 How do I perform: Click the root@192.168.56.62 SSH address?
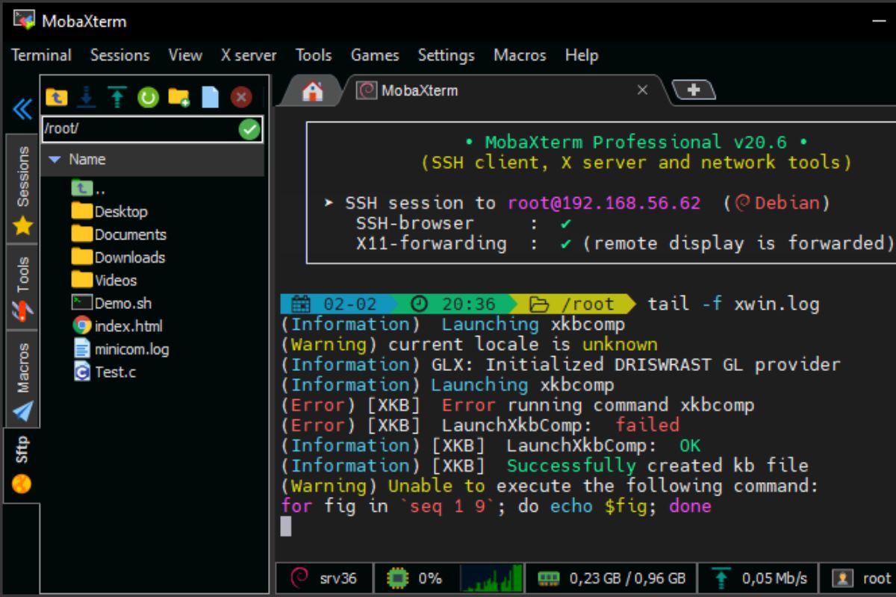(604, 203)
